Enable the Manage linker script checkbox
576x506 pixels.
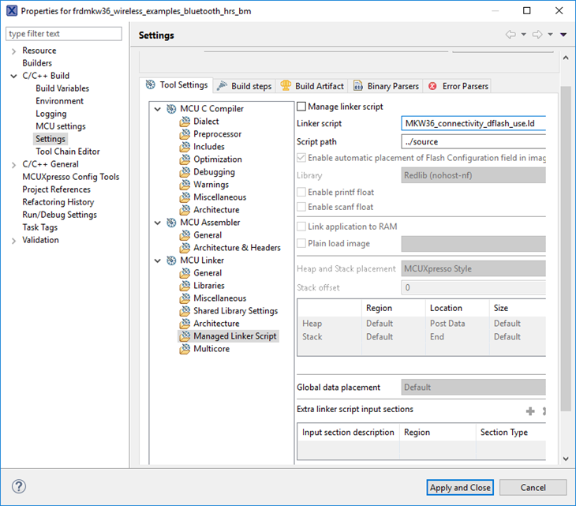click(301, 107)
